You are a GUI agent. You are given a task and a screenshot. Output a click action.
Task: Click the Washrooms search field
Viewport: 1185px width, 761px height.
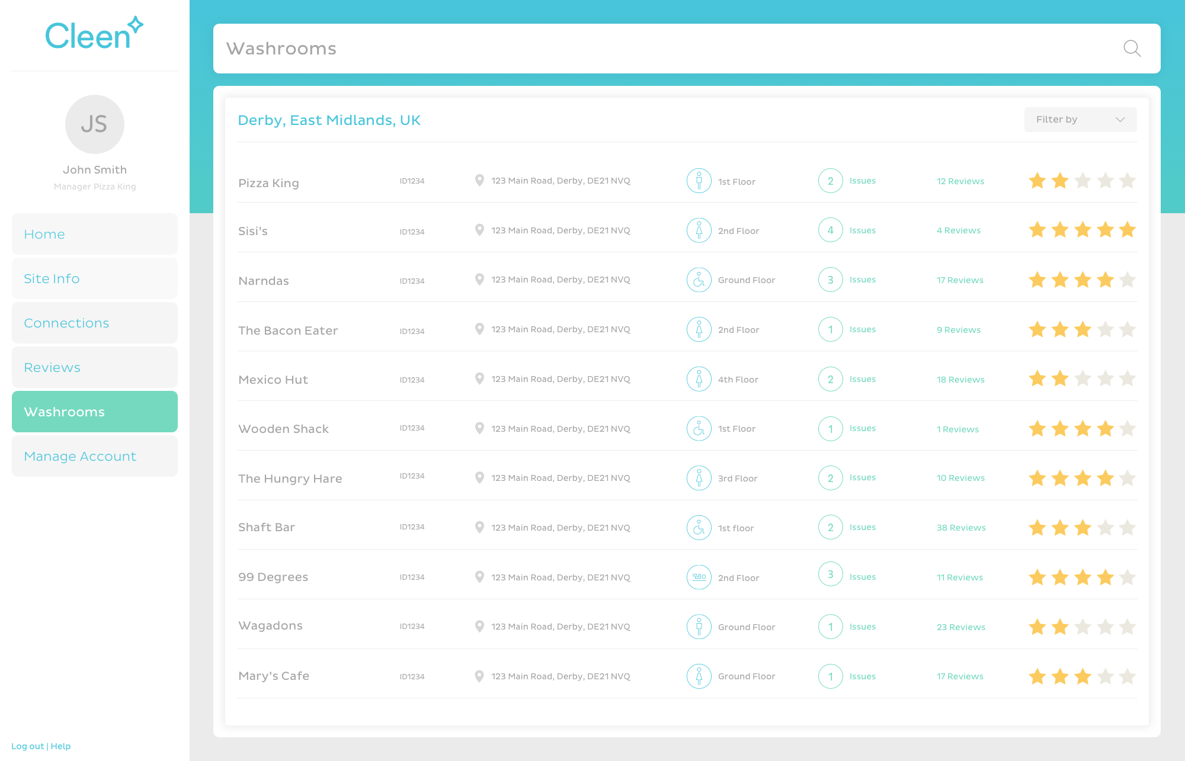click(x=652, y=49)
